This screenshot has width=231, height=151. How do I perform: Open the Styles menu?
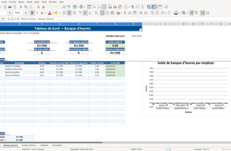pos(21,2)
